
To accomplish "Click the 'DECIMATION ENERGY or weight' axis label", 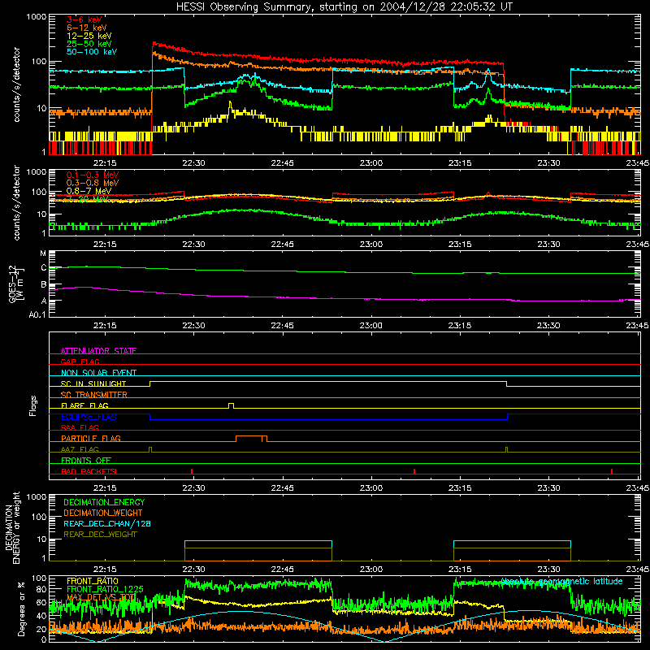I will (x=12, y=527).
